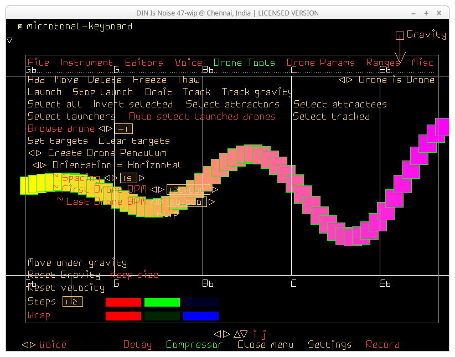Click the Steps value field
The height and width of the screenshot is (357, 455).
pos(73,302)
